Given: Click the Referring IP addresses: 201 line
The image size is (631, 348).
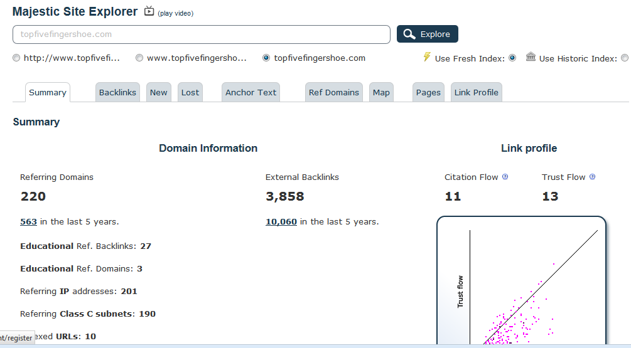Looking at the screenshot, I should (78, 292).
